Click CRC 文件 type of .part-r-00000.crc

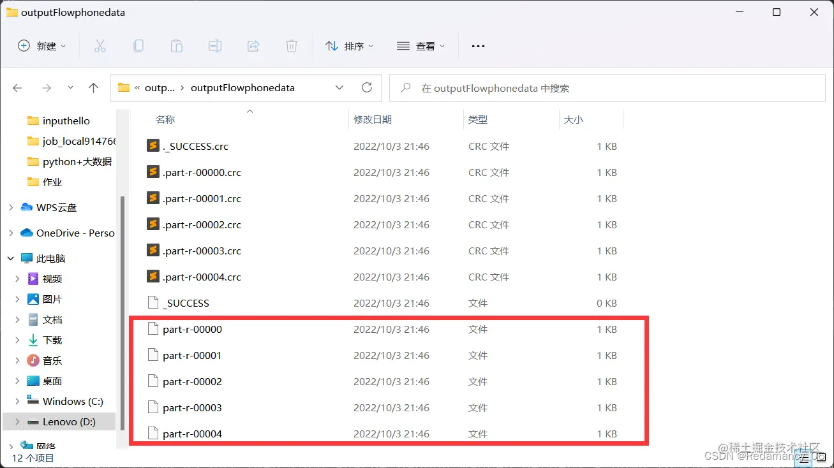click(x=489, y=172)
